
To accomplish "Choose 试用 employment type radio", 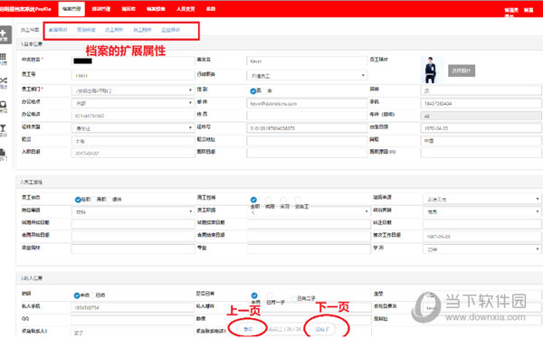I will pyautogui.click(x=269, y=200).
